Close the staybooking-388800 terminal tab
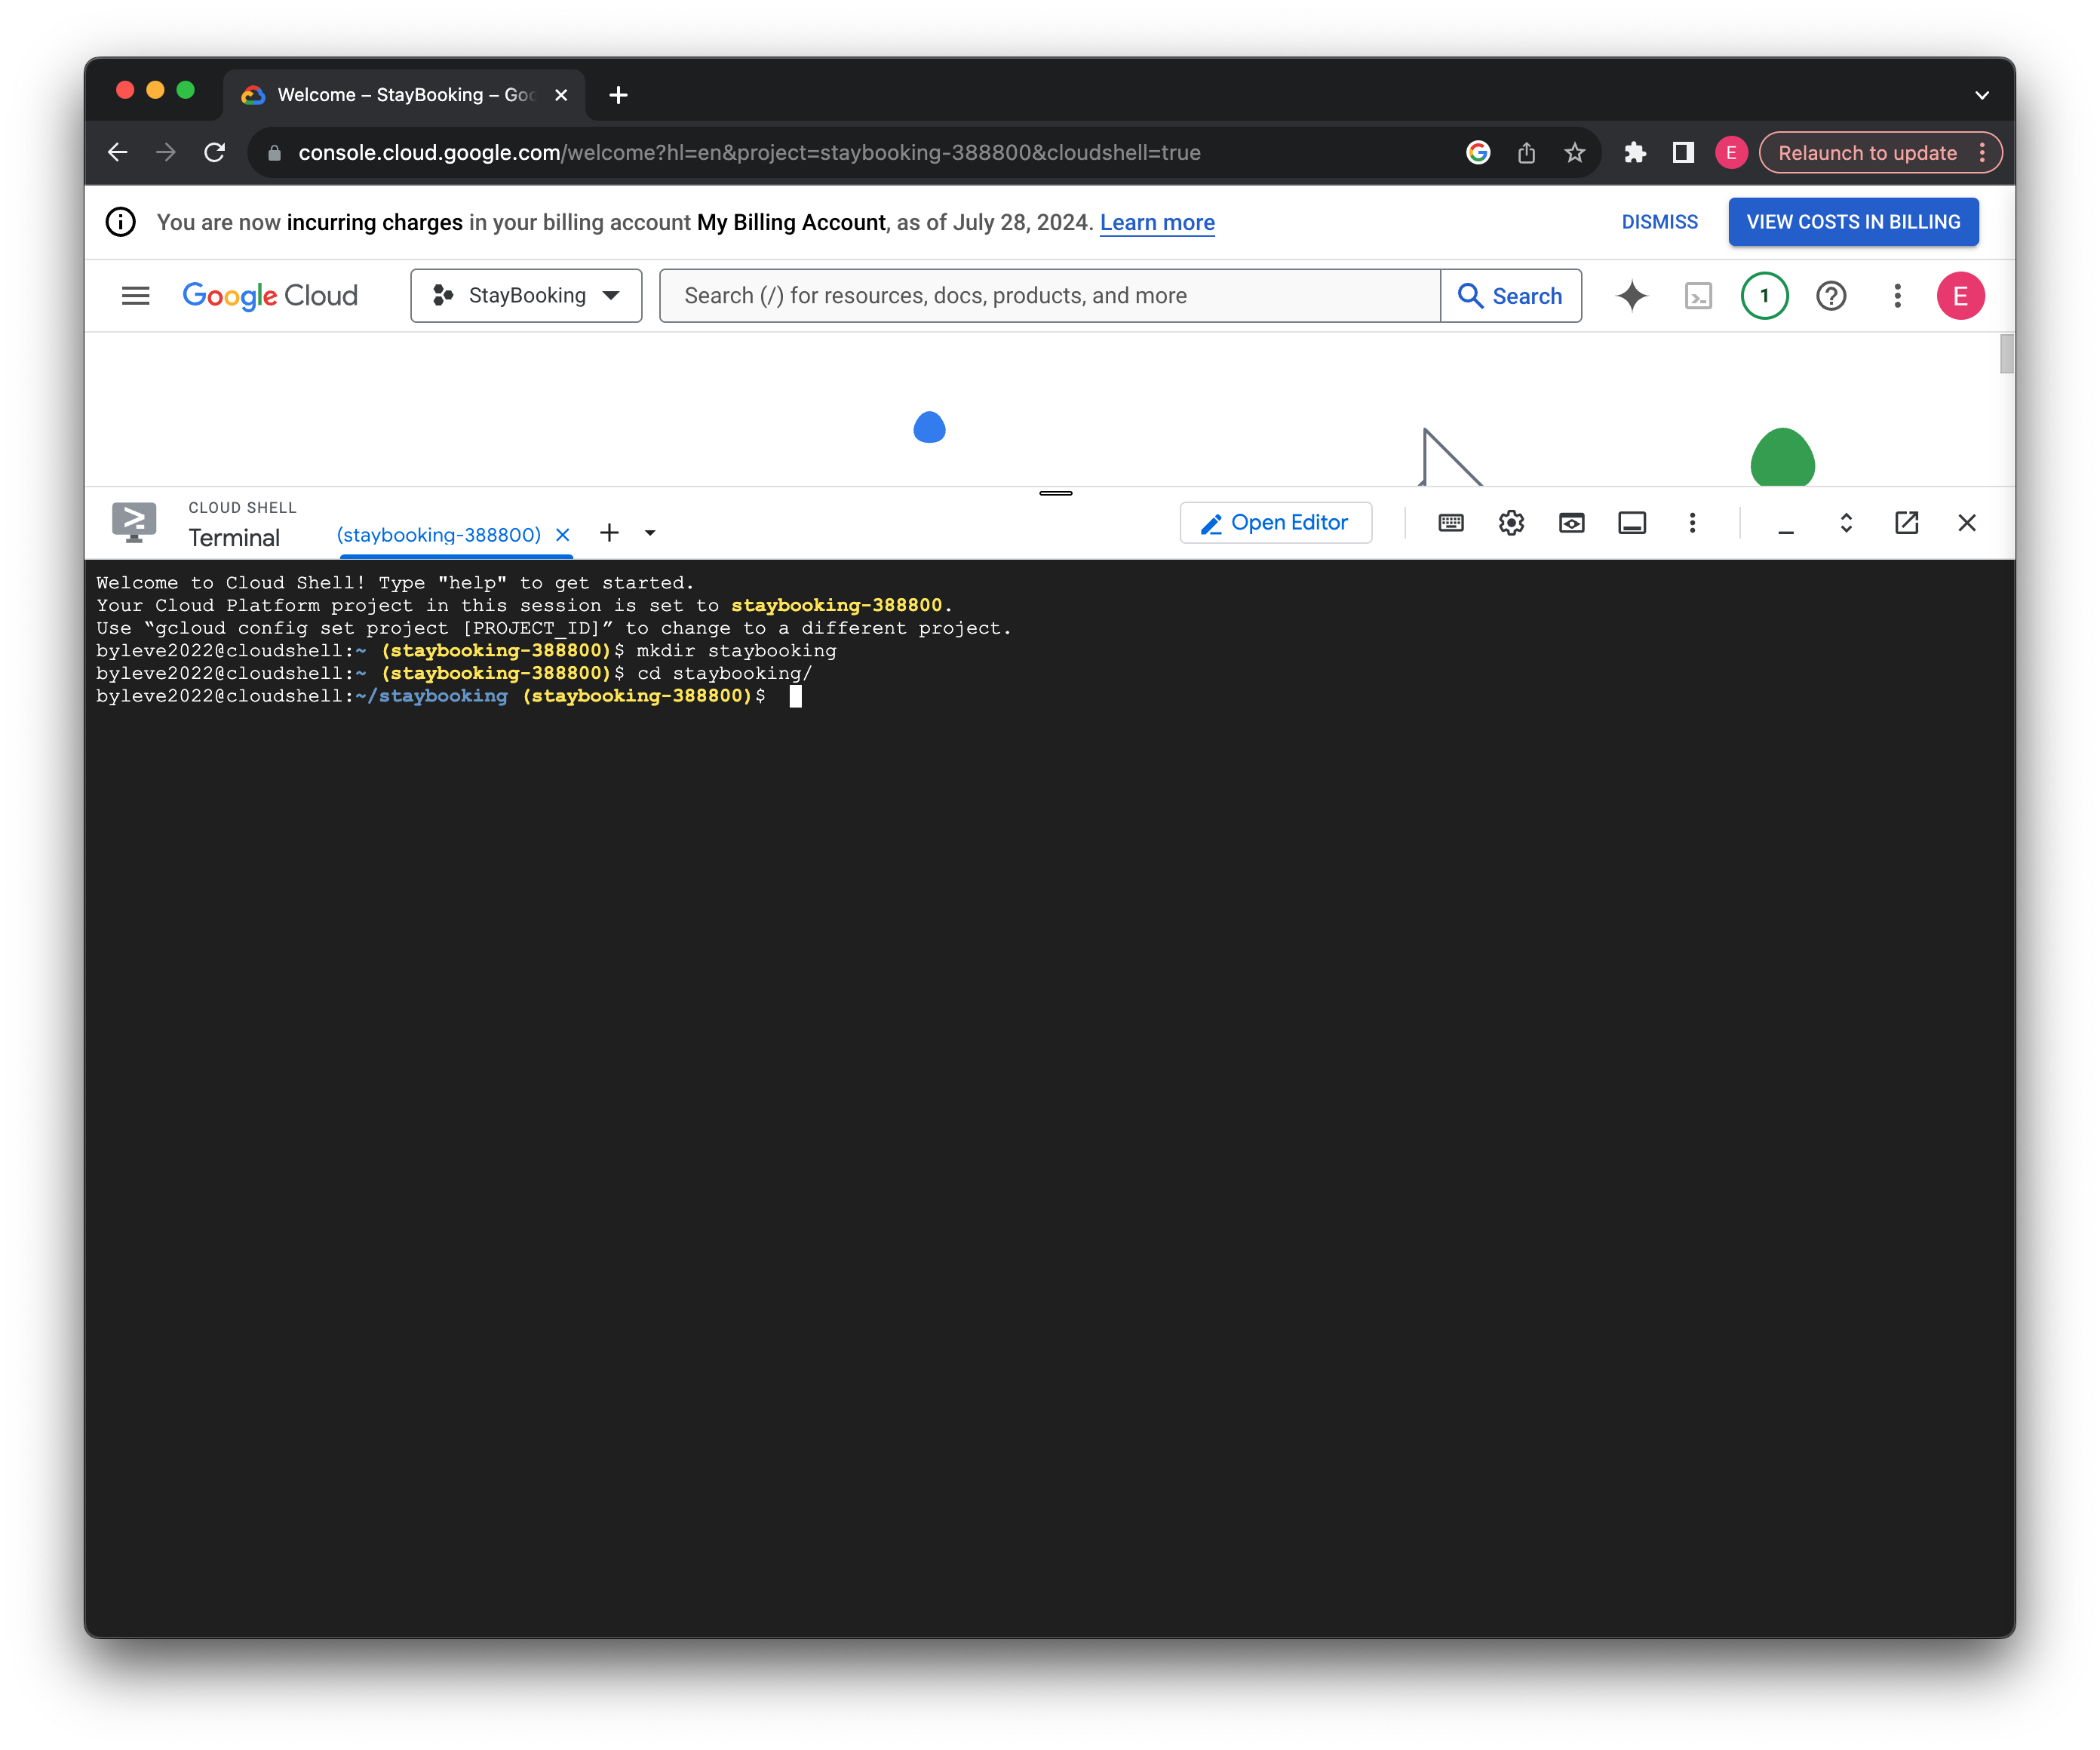Viewport: 2100px width, 1750px height. (x=563, y=535)
